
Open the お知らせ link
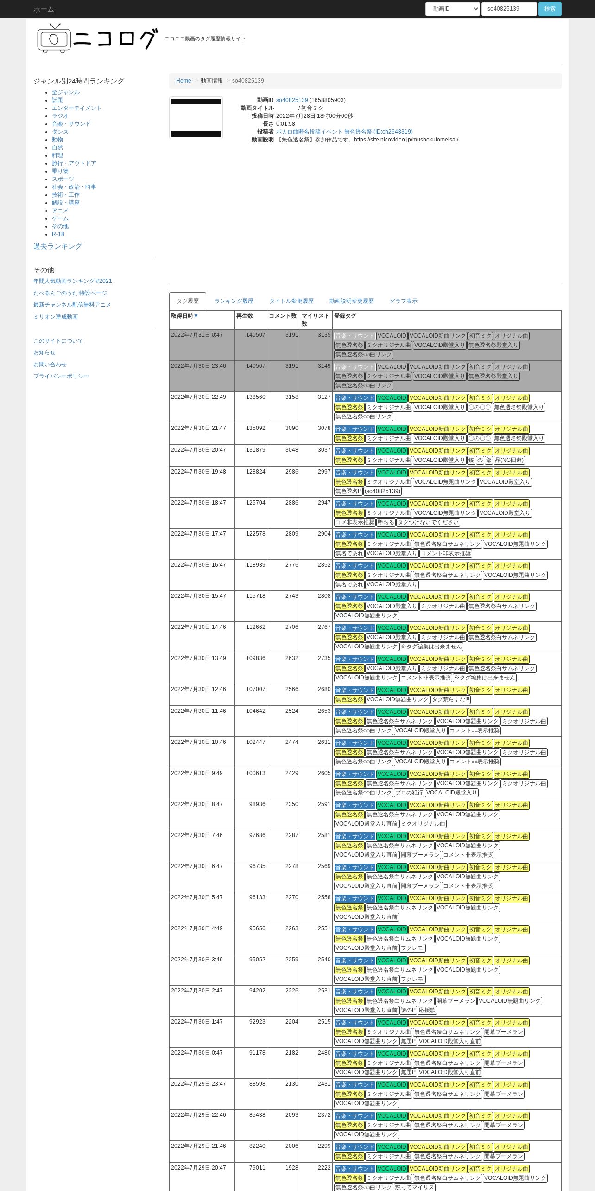coord(44,353)
